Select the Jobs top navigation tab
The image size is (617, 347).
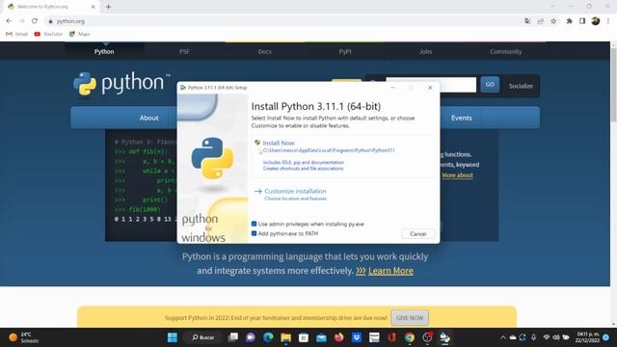coord(425,51)
